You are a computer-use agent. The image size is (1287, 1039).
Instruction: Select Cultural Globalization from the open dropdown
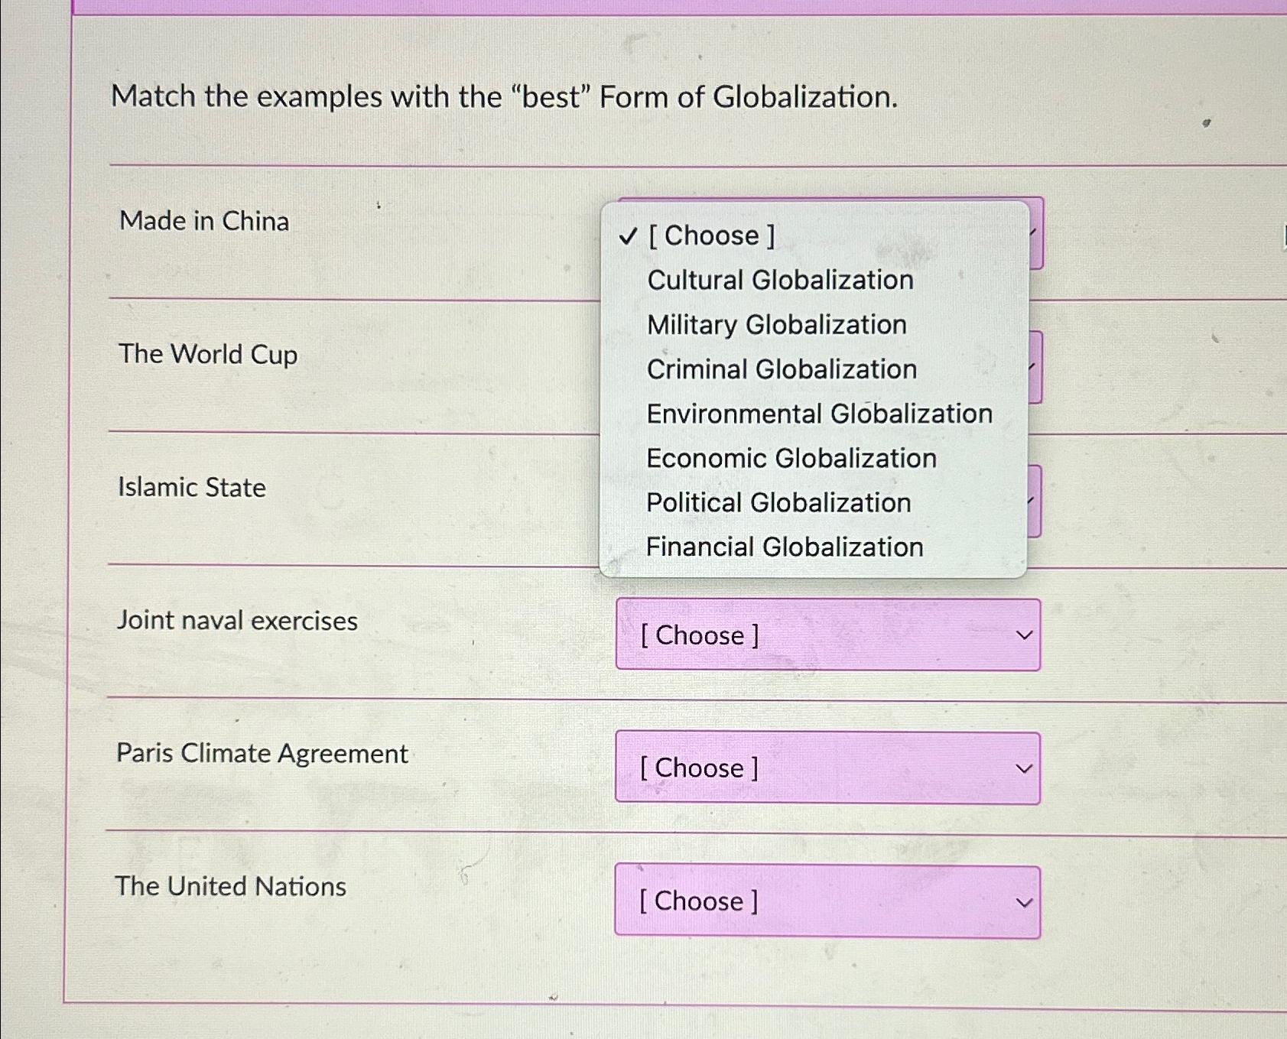(x=778, y=280)
